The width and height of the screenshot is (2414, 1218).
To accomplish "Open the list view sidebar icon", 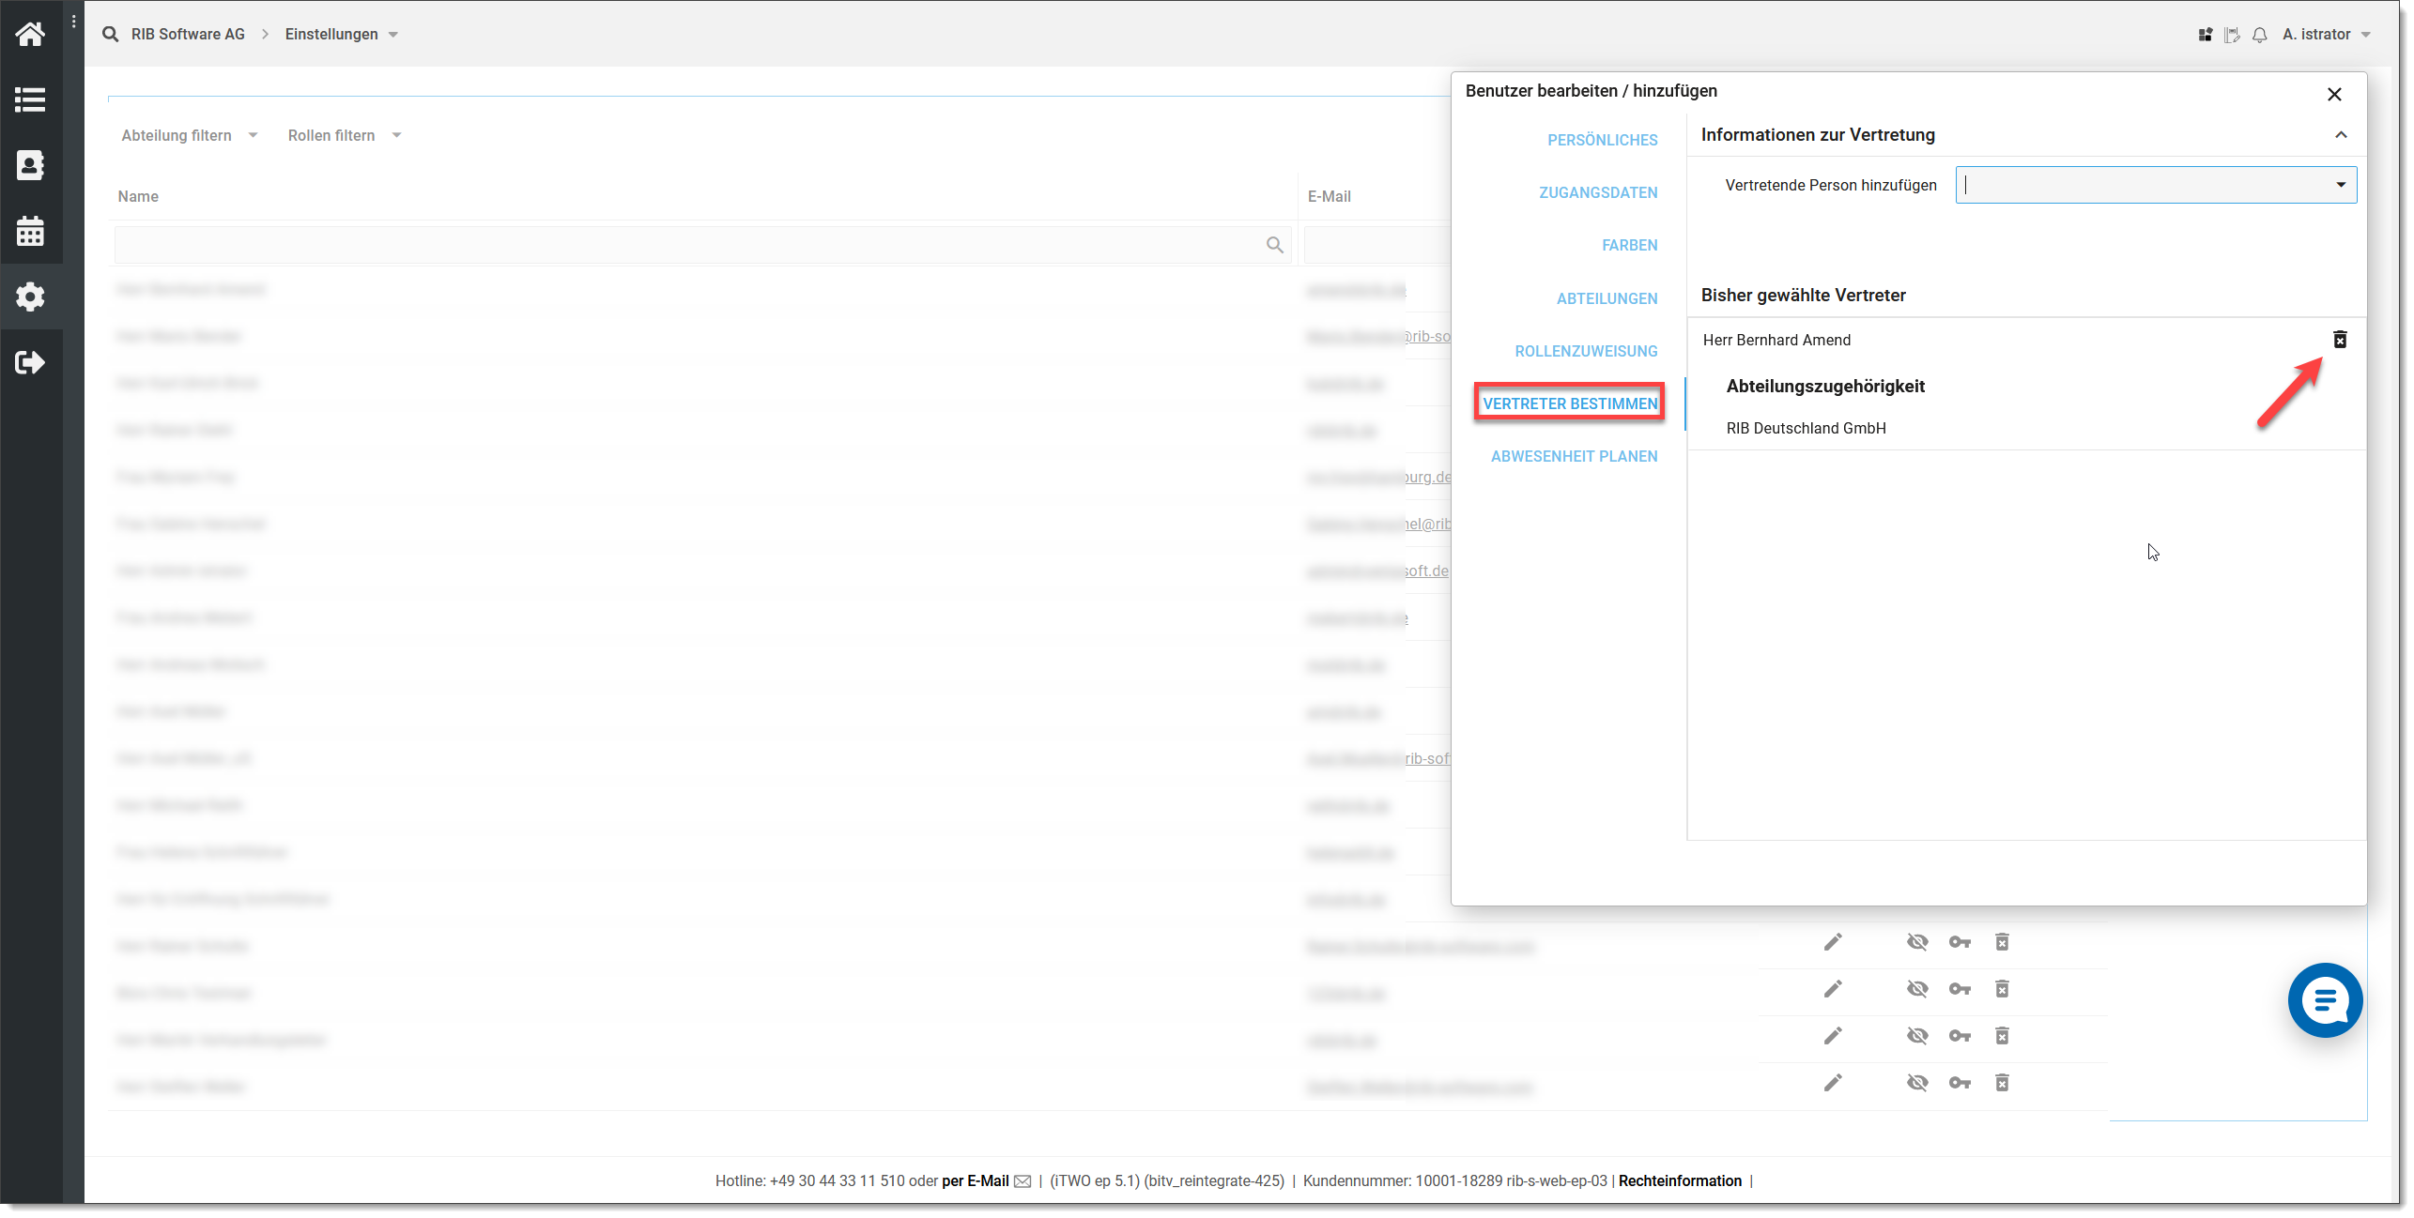I will pyautogui.click(x=30, y=99).
